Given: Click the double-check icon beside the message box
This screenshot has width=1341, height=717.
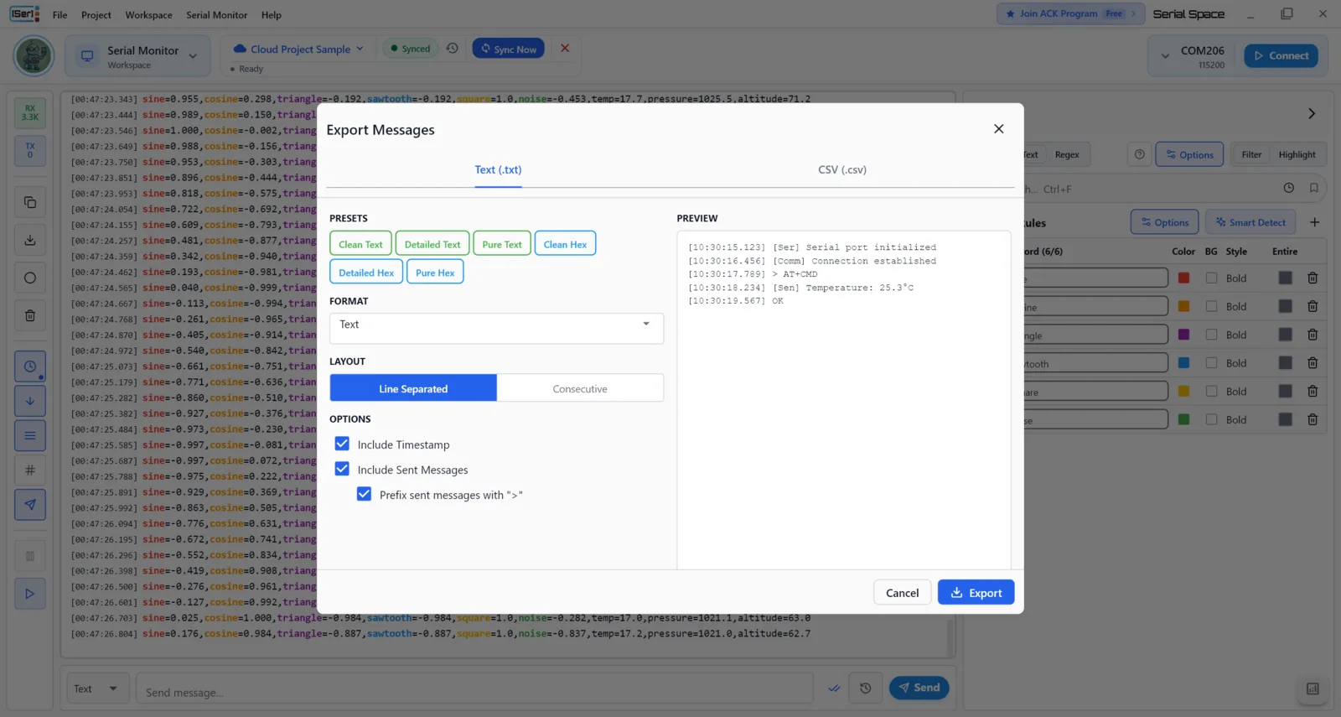Looking at the screenshot, I should coord(834,688).
